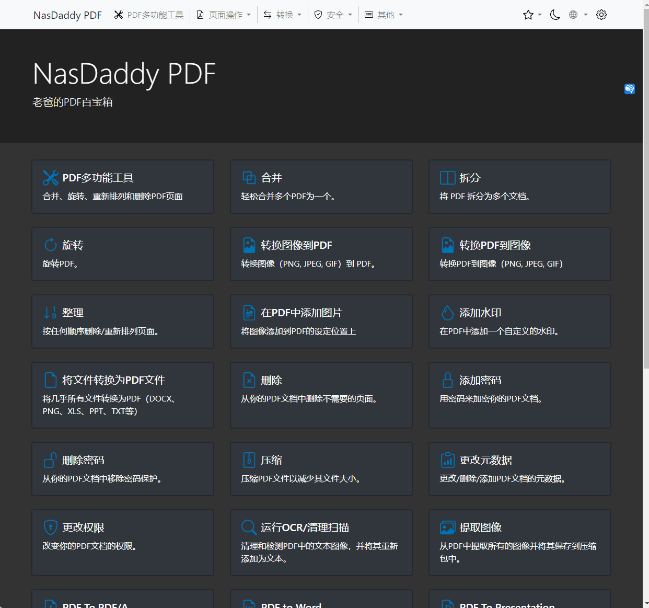This screenshot has height=608, width=649.
Task: Click the zip file icon on 压缩 card
Action: click(249, 460)
